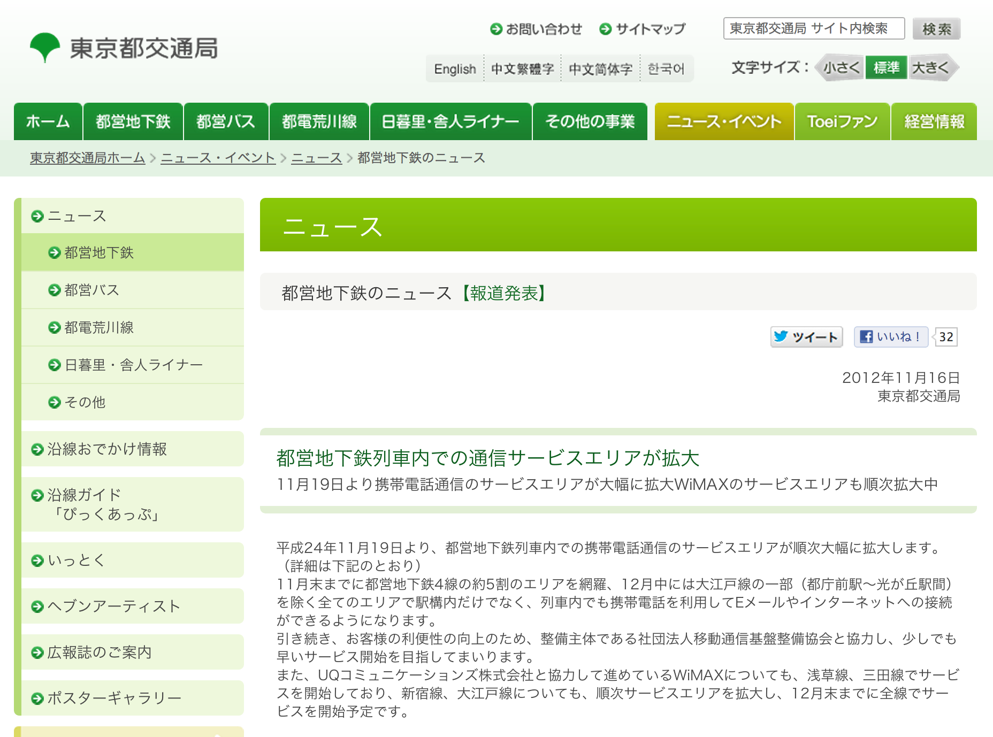
Task: Click the 【報道発表】 label
Action: pos(505,293)
